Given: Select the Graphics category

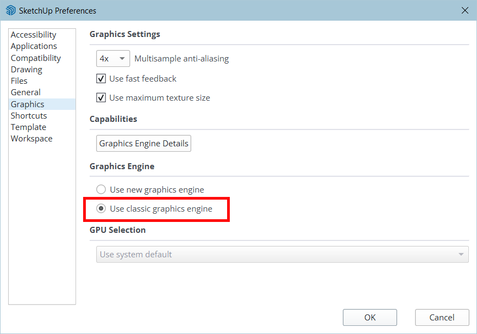Looking at the screenshot, I should (28, 104).
